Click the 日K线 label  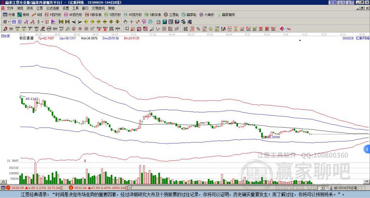coord(5,36)
